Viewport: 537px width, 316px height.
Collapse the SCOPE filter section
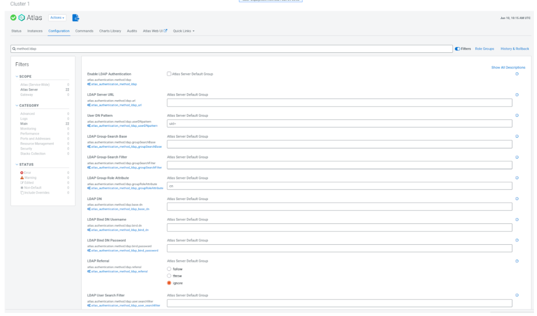tap(17, 77)
